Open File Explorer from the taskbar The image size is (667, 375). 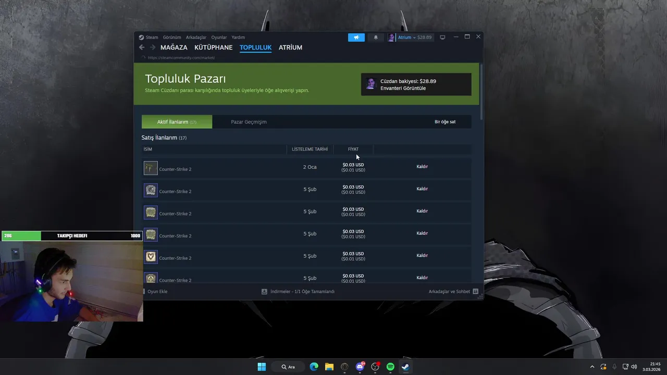(x=329, y=367)
